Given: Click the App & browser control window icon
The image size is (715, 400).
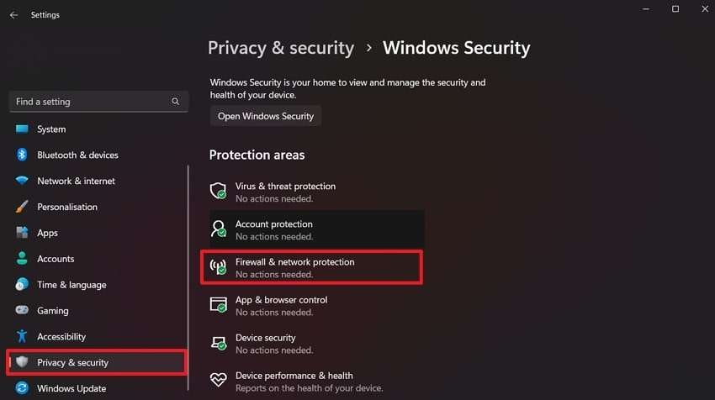Looking at the screenshot, I should (x=219, y=305).
